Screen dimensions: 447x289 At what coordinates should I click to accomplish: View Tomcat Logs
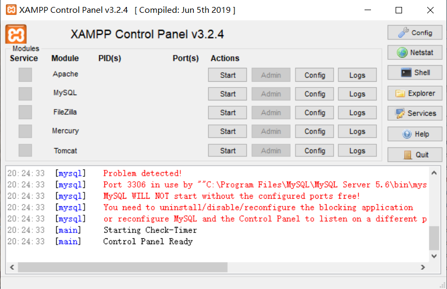(358, 150)
